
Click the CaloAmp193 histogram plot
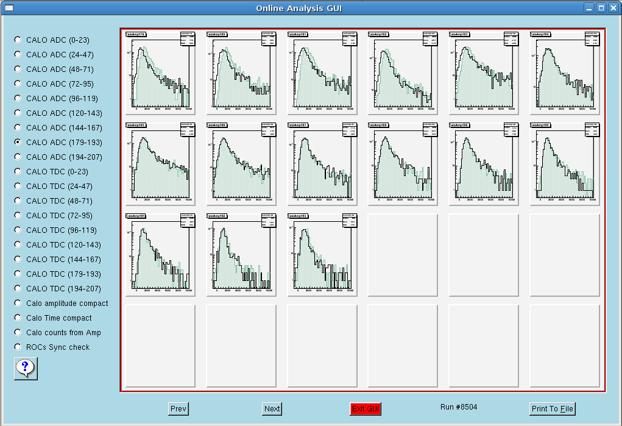[322, 255]
